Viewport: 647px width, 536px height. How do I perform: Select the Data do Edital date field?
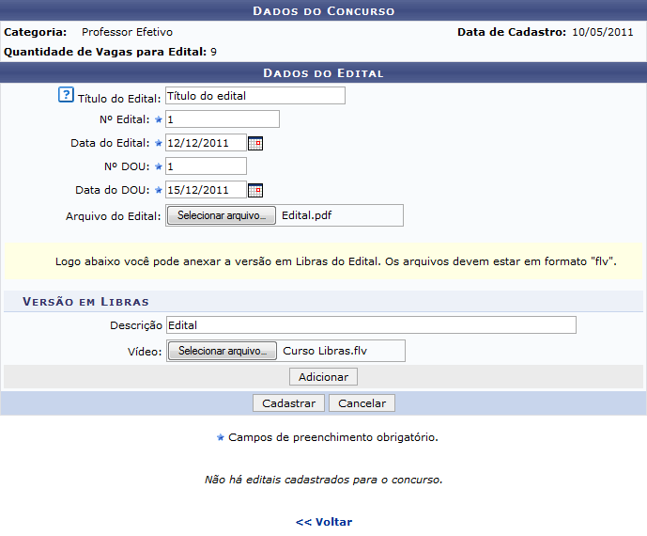(x=205, y=143)
